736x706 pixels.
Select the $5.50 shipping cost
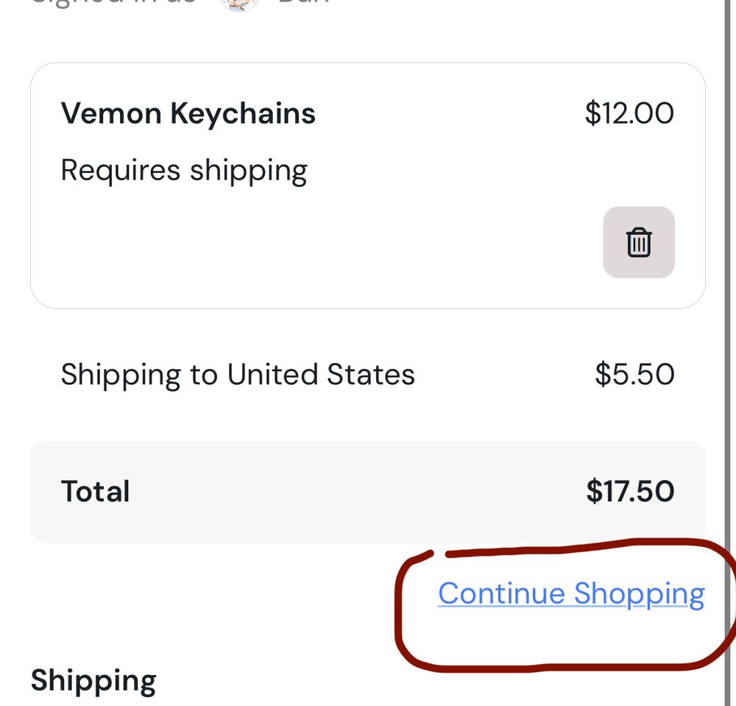click(634, 375)
